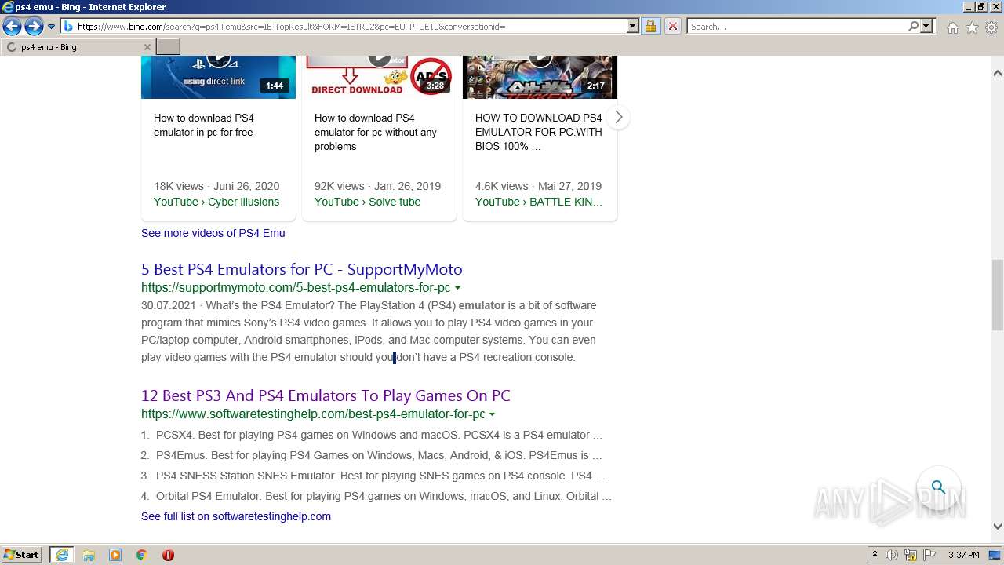Click 'YouTube › BATTLE KIN...' source

click(539, 202)
